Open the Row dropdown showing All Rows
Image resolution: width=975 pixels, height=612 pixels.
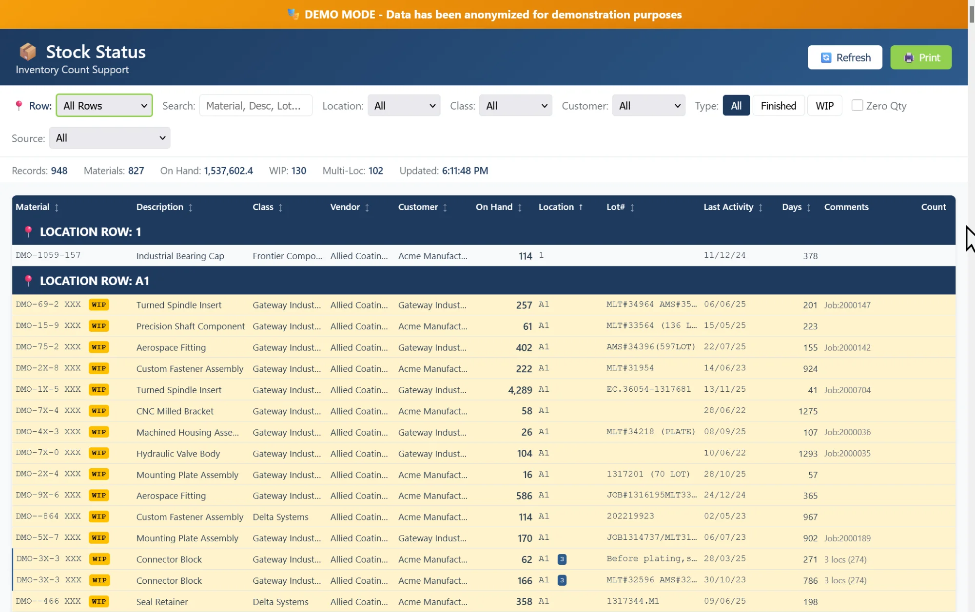104,106
